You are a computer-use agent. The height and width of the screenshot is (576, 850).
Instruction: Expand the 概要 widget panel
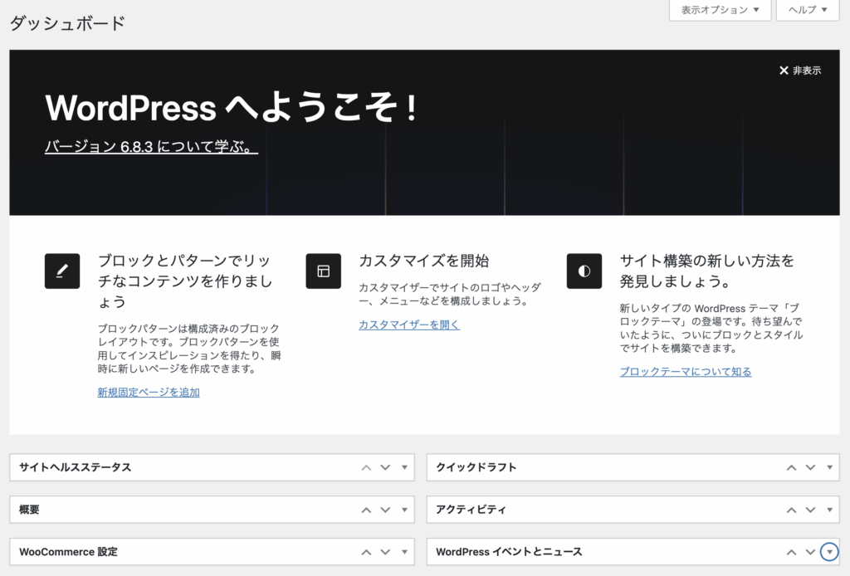404,510
